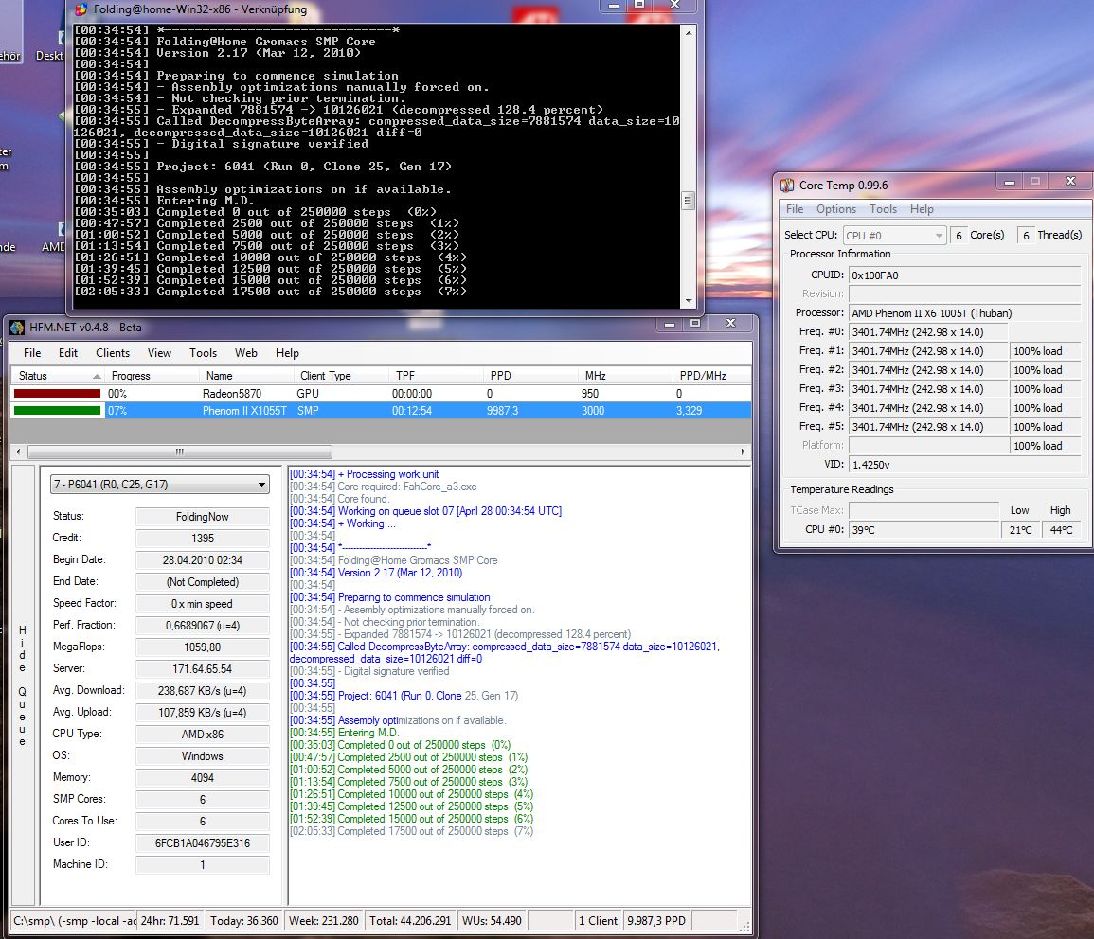Viewport: 1094px width, 939px height.
Task: Click Freq. #0 value field
Action: point(927,332)
